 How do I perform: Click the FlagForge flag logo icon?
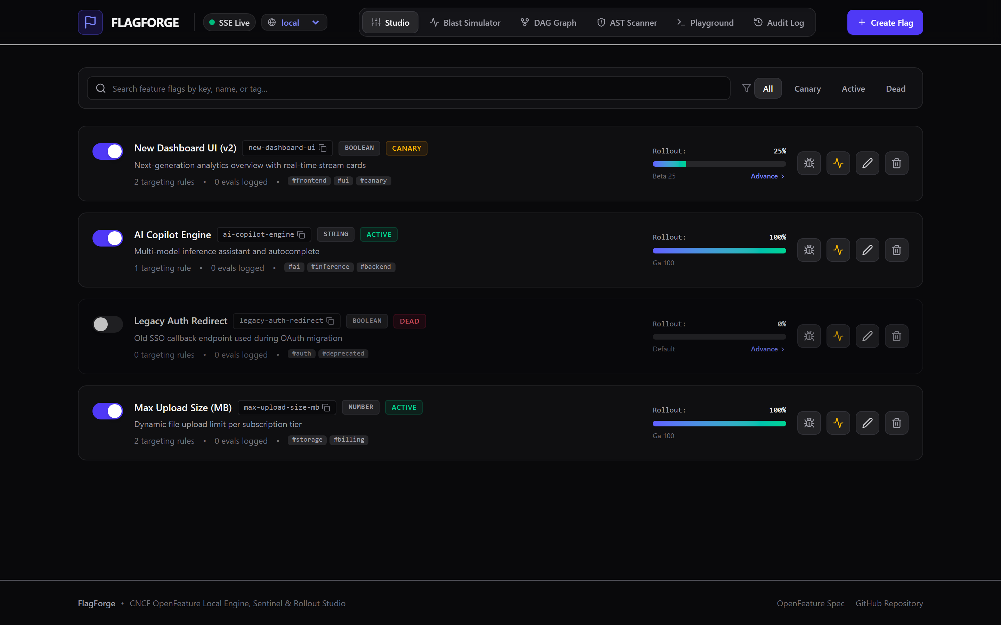coord(90,22)
